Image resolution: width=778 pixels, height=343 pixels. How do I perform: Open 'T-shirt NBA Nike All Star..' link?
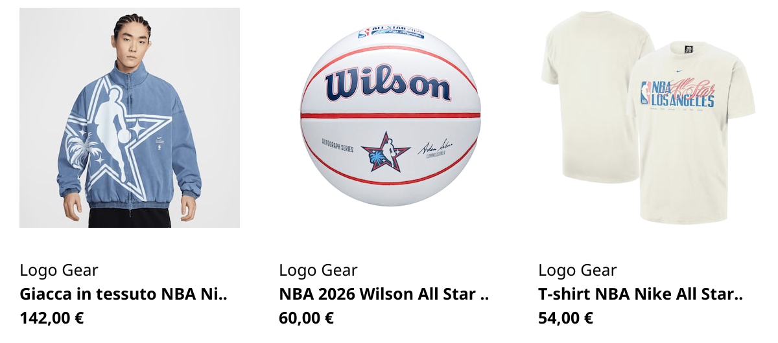pyautogui.click(x=641, y=294)
